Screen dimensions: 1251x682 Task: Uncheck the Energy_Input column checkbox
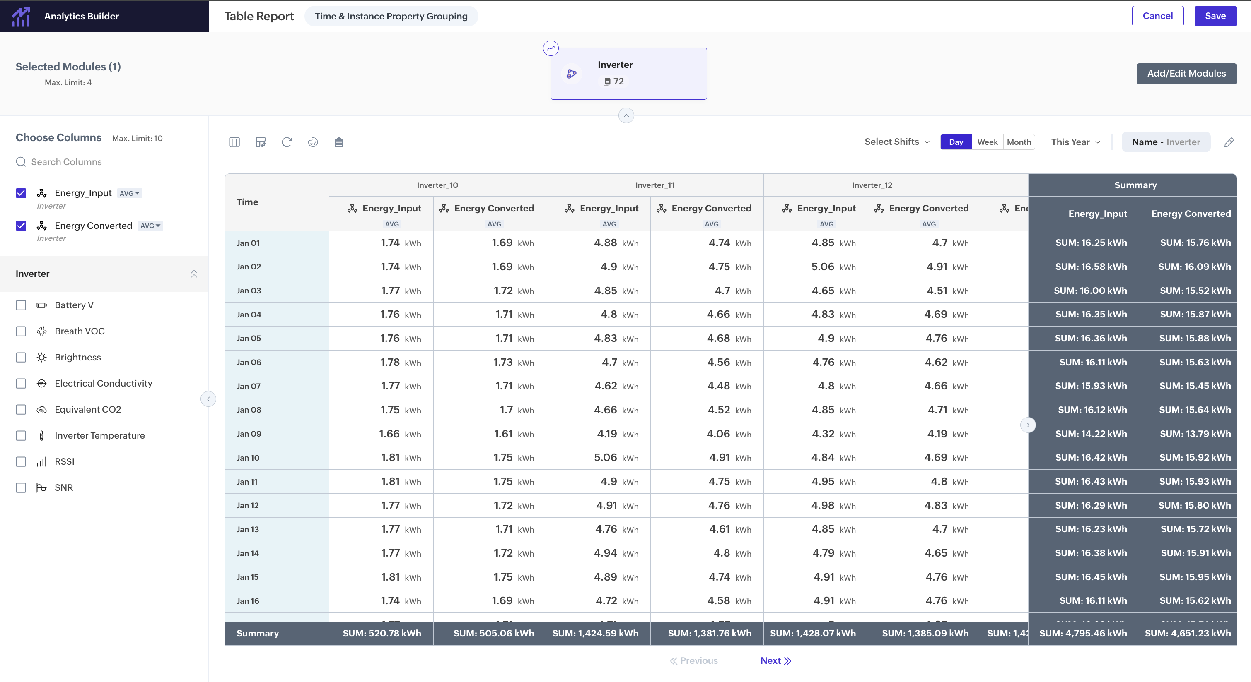pos(21,193)
